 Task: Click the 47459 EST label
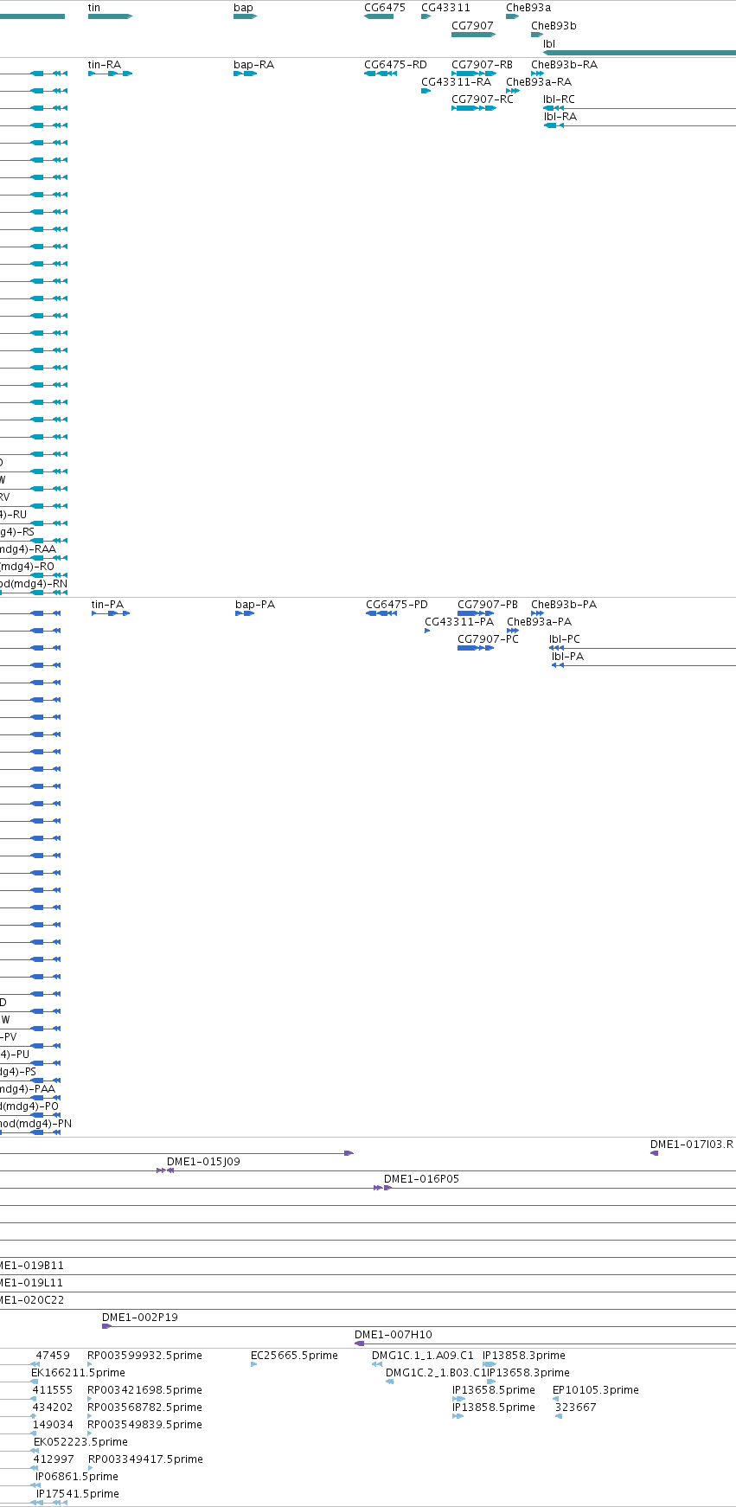tap(53, 1356)
